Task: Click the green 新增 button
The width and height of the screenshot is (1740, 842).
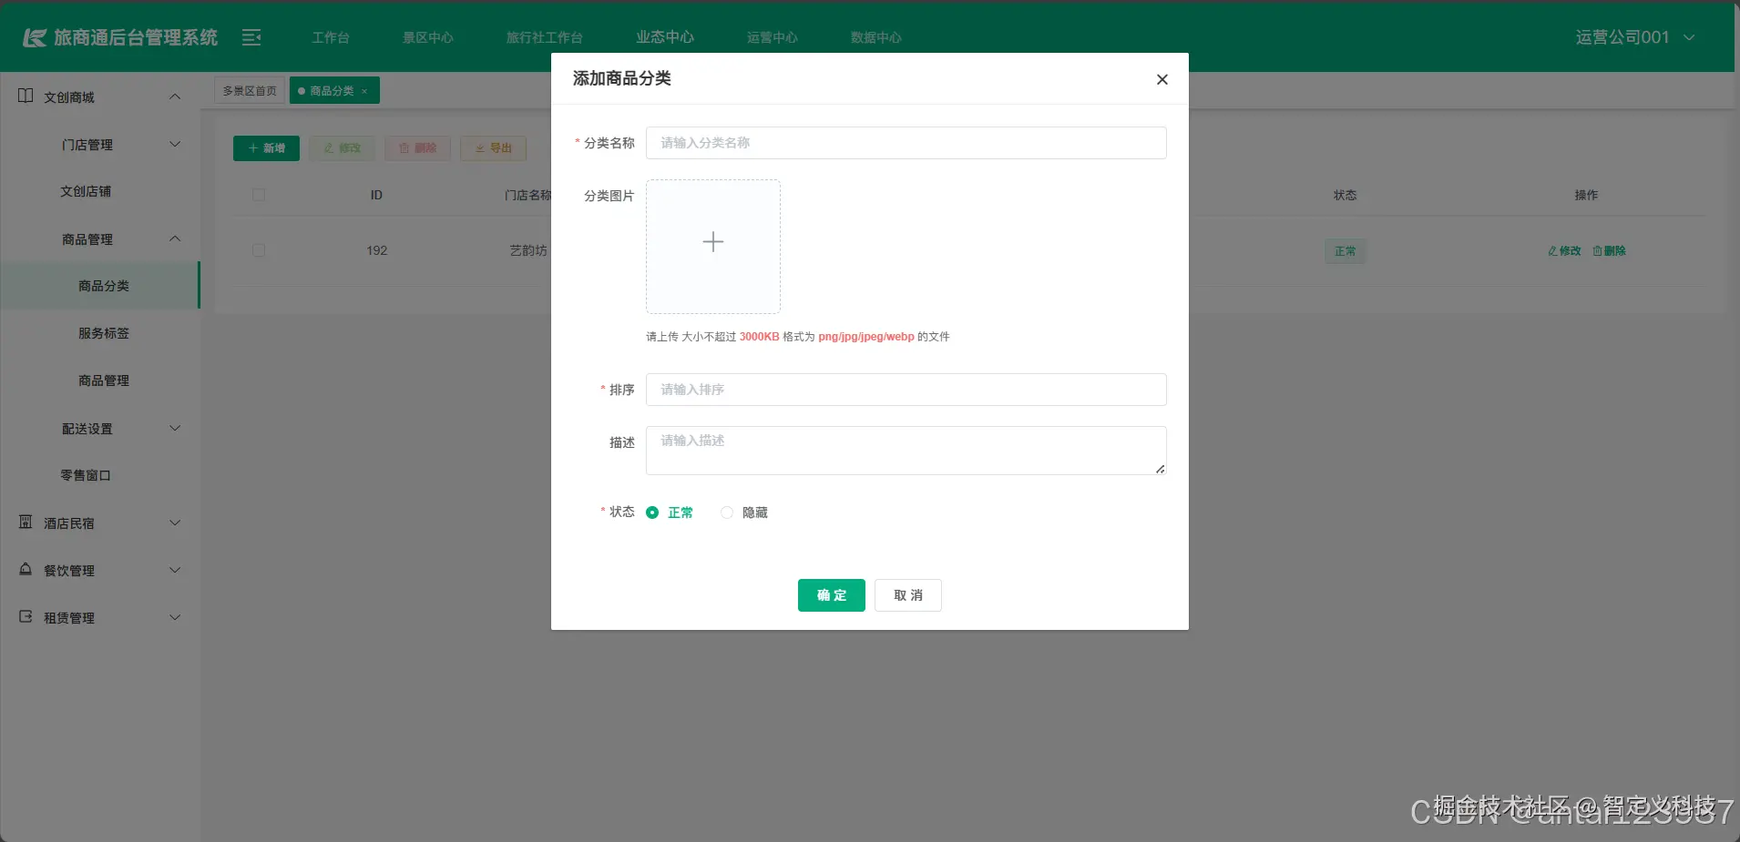Action: pyautogui.click(x=266, y=147)
